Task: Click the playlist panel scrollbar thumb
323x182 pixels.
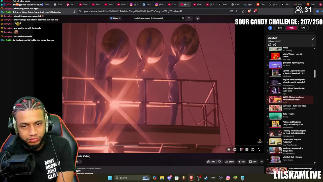Action: pyautogui.click(x=315, y=74)
